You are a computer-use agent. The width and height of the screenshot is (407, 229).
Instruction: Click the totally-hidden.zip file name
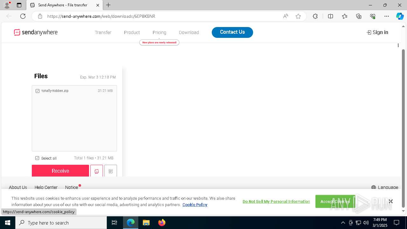[x=55, y=91]
